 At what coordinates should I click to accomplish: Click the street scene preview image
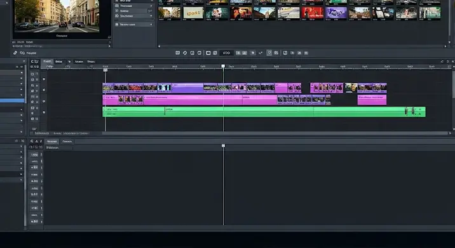point(57,15)
